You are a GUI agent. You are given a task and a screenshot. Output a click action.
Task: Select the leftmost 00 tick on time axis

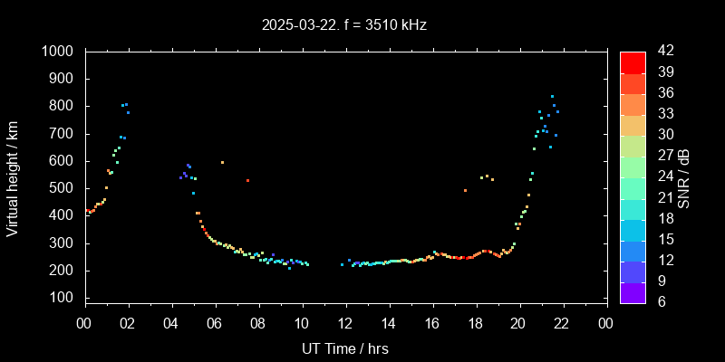click(x=85, y=323)
